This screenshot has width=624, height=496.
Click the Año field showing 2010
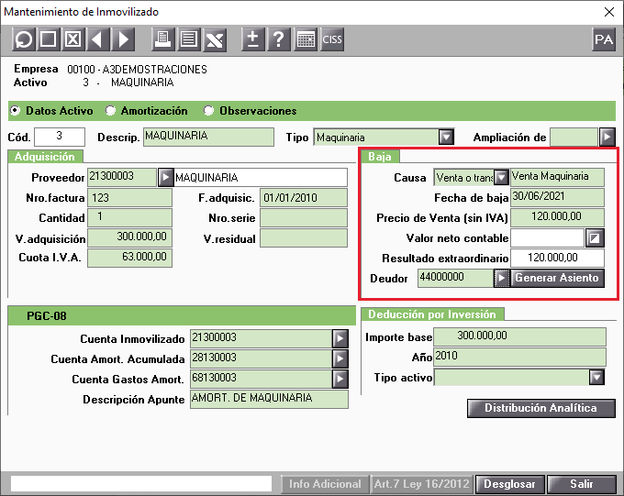coord(519,358)
